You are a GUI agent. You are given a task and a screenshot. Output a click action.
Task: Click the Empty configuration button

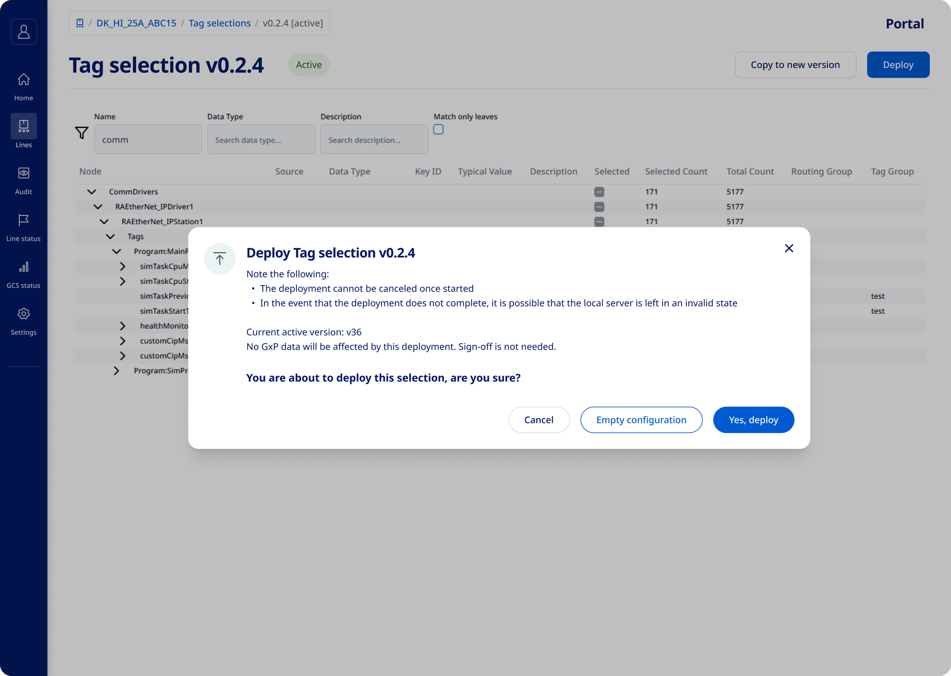(641, 420)
